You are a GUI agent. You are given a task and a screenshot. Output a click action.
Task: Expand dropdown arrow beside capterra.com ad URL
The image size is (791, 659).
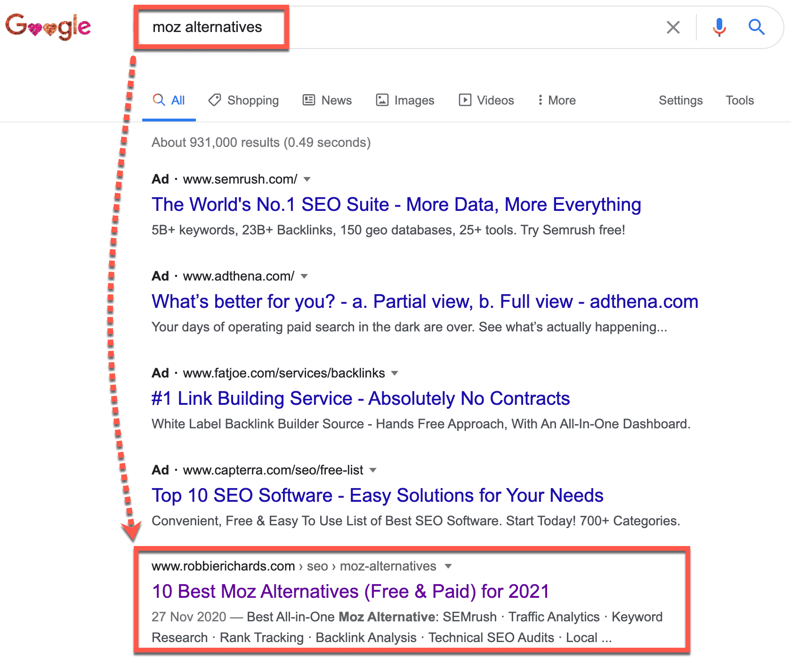(x=373, y=470)
